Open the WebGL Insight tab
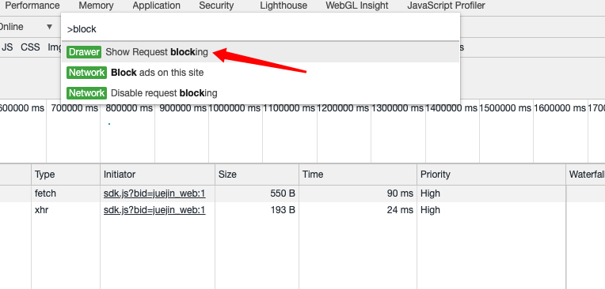The width and height of the screenshot is (605, 289). 357,6
